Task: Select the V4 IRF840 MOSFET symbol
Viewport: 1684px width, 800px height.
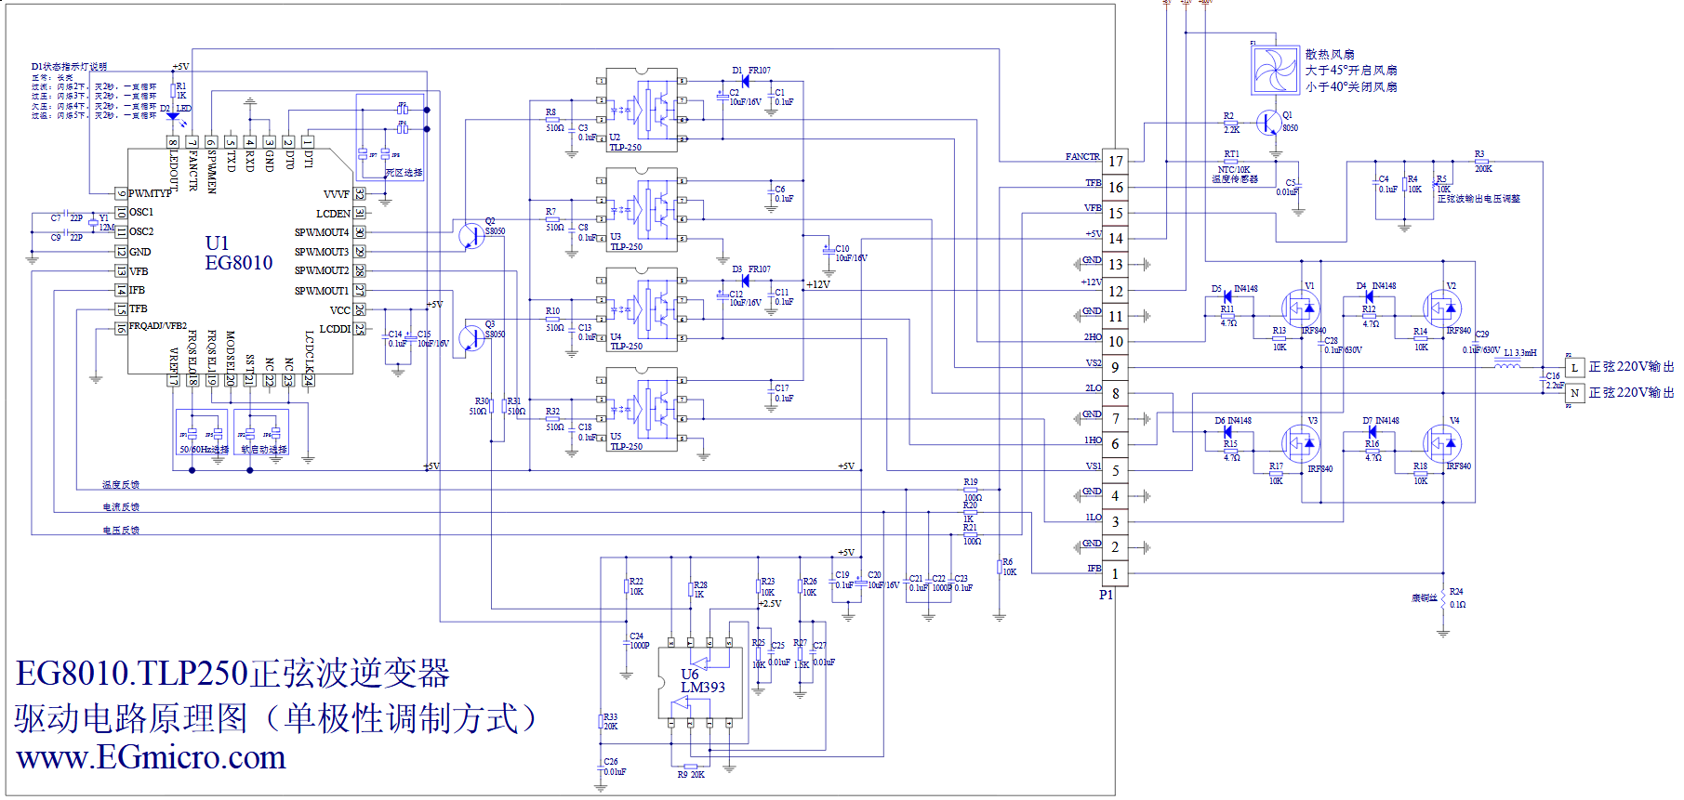Action: [1441, 444]
